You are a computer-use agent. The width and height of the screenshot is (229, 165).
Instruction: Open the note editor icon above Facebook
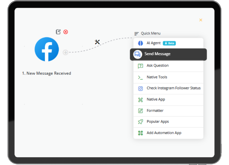click(58, 32)
